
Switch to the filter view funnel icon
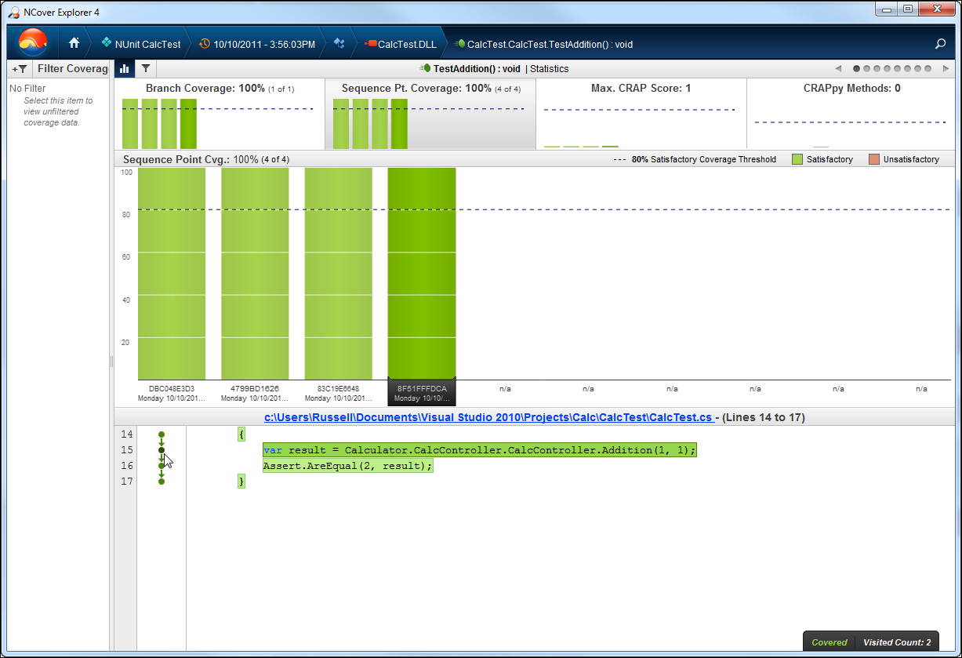146,69
